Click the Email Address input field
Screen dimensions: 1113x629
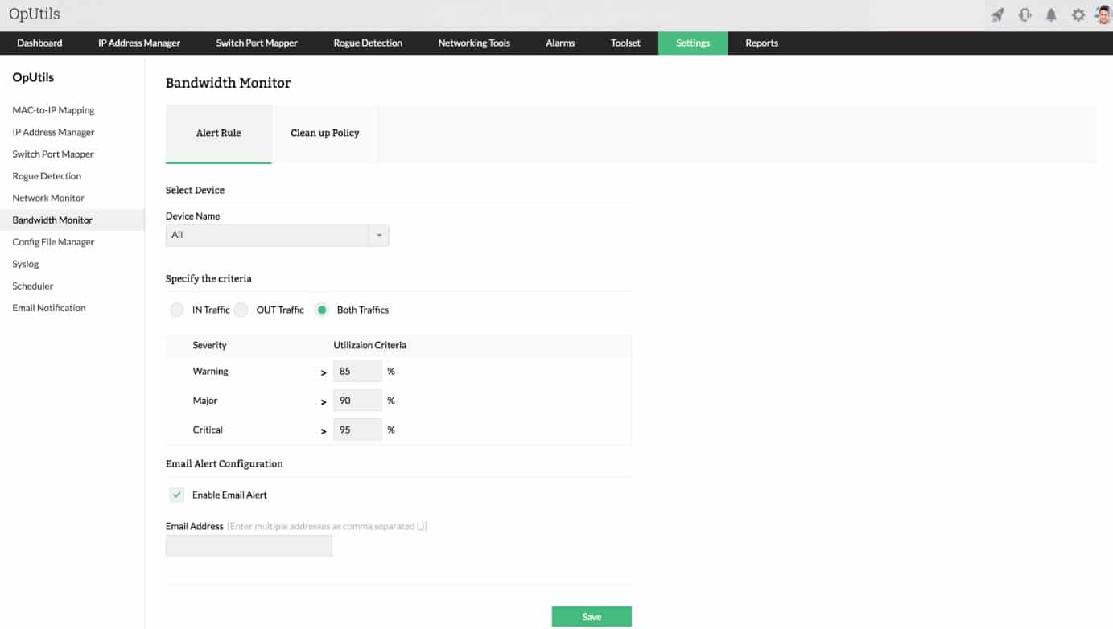249,546
